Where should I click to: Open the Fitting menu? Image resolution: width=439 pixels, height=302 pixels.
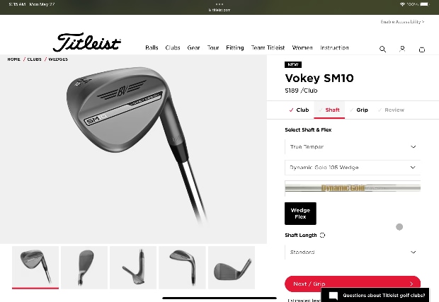235,48
